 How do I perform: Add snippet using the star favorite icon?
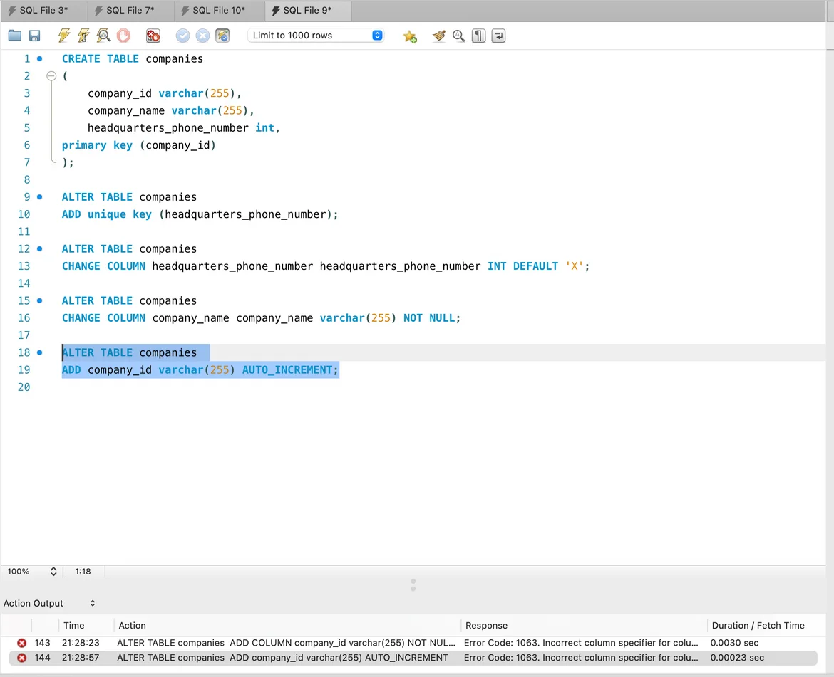(x=410, y=36)
